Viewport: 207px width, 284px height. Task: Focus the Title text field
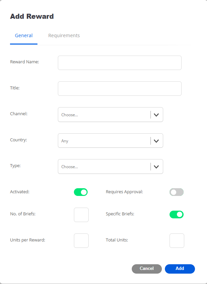pos(119,88)
